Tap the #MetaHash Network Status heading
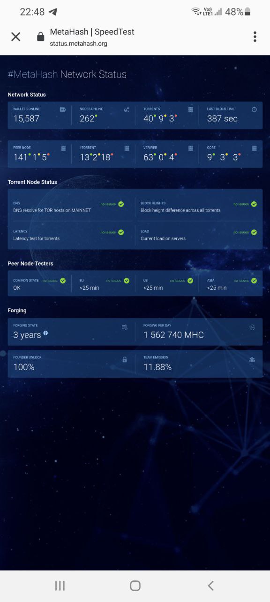Screen dimensions: 270x602 (67, 74)
